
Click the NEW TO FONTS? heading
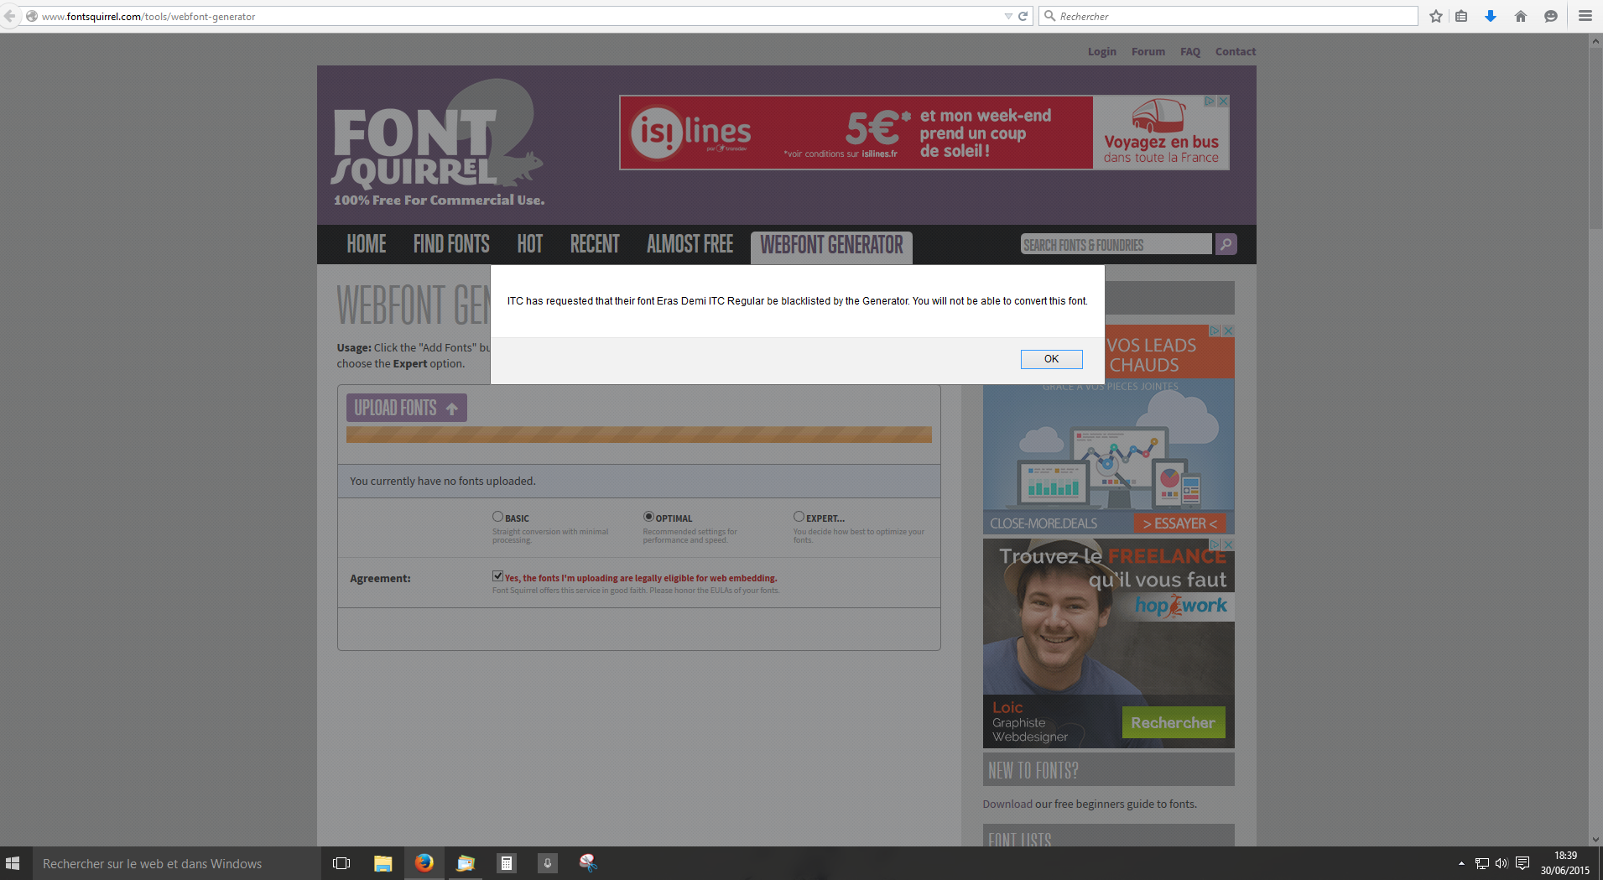[x=1033, y=770]
